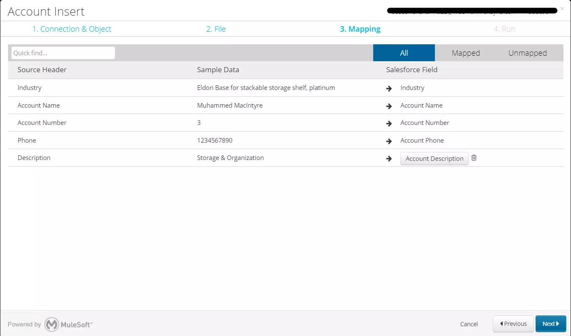Click sample data 'Storage & Organization'
Screen dimensions: 571x336
230,158
